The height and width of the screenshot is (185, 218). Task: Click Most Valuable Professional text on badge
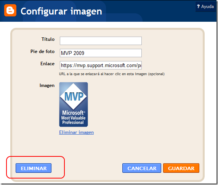click(x=73, y=120)
